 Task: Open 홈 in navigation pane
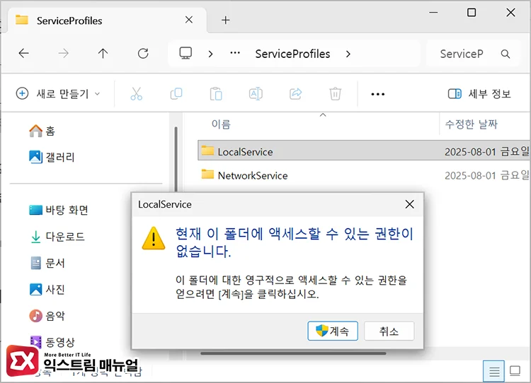(x=42, y=131)
